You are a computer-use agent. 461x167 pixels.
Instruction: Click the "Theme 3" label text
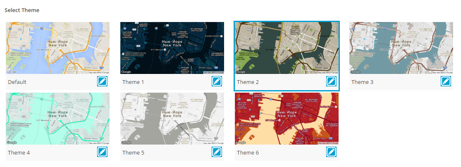pos(362,82)
